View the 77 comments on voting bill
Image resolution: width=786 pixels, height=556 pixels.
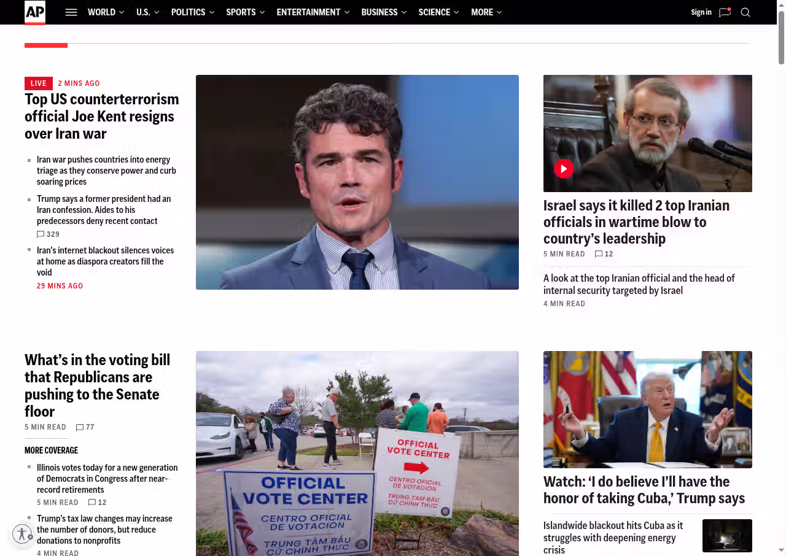click(x=85, y=427)
